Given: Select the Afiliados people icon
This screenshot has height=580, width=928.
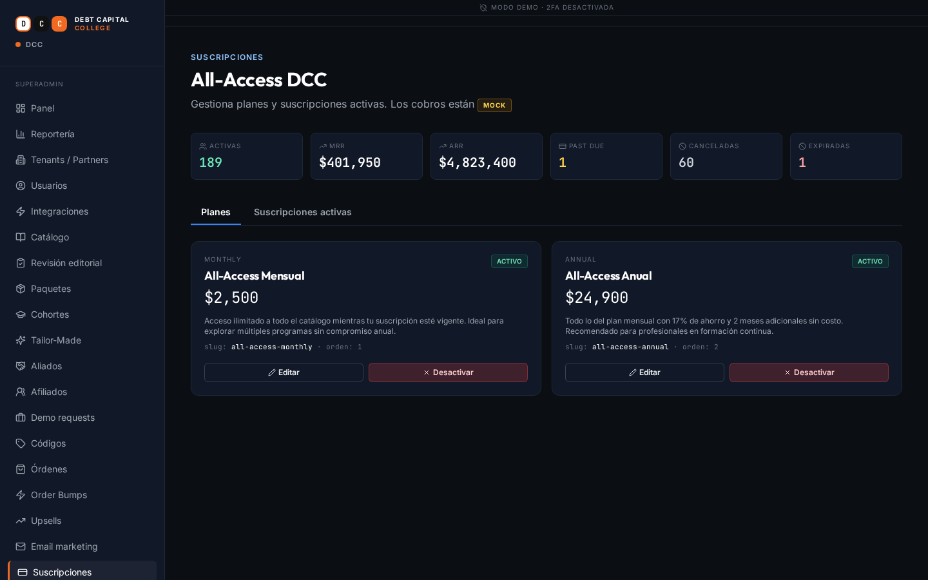Looking at the screenshot, I should [x=21, y=392].
